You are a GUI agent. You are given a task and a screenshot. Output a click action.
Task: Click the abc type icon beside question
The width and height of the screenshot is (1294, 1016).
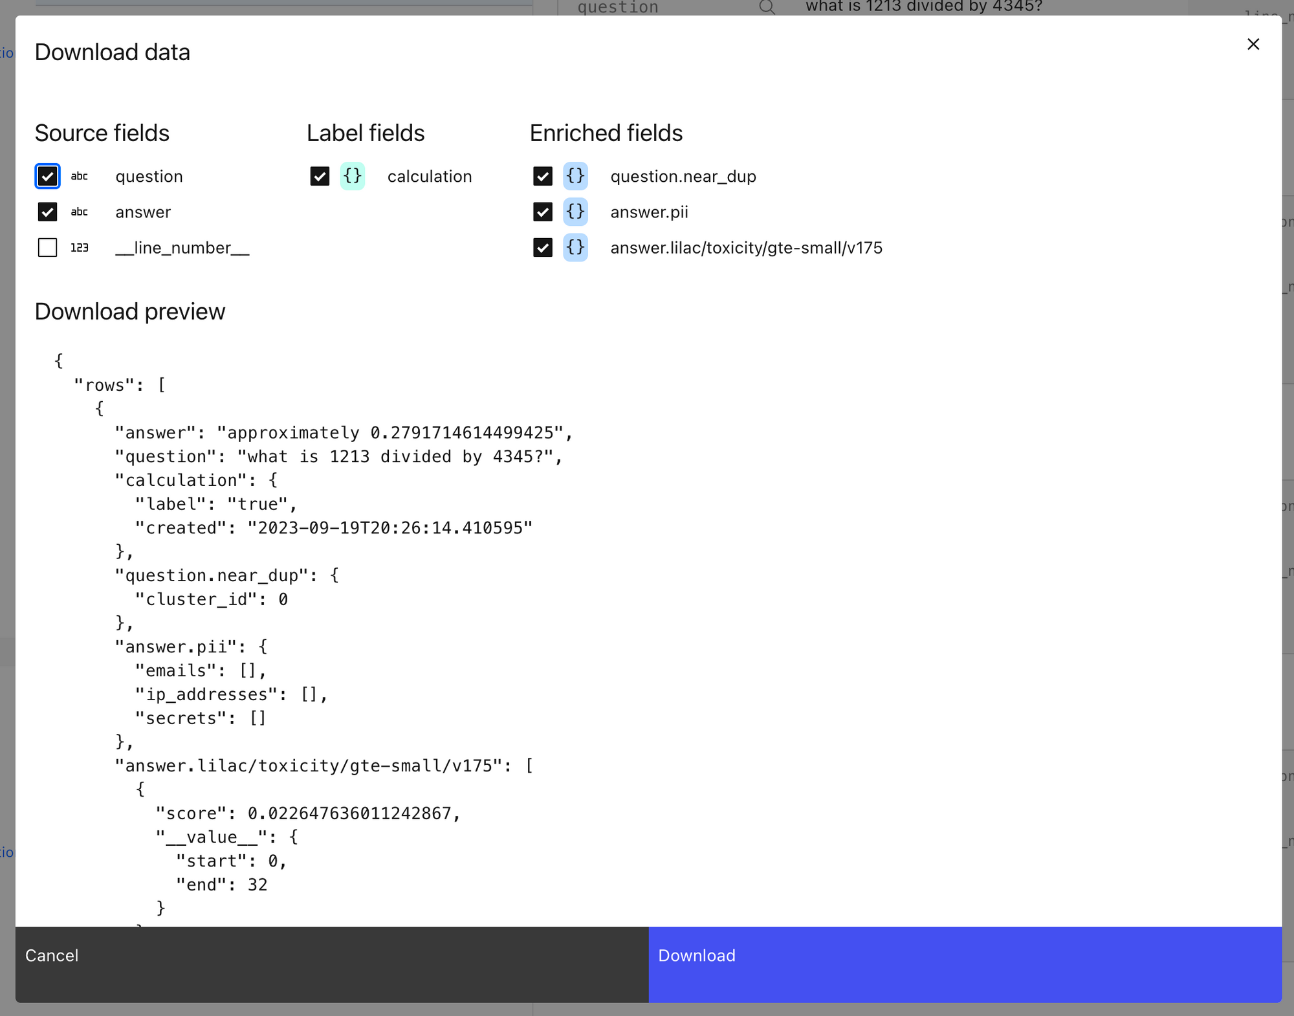coord(80,177)
